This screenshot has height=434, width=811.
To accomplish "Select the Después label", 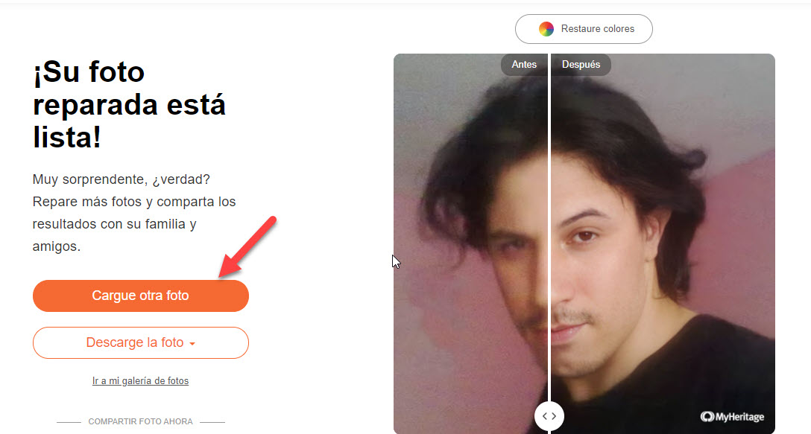I will pyautogui.click(x=581, y=65).
